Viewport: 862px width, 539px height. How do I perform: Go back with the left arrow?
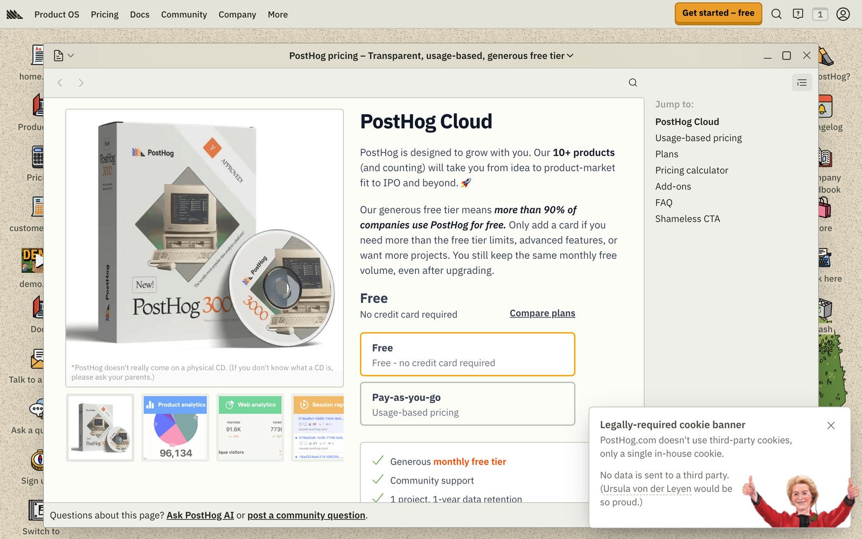click(60, 82)
